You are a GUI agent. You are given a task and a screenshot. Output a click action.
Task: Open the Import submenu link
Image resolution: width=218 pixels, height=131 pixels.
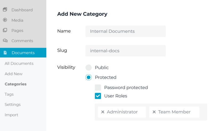(x=11, y=115)
